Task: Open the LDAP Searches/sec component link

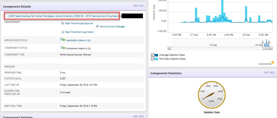Action: tap(20, 16)
